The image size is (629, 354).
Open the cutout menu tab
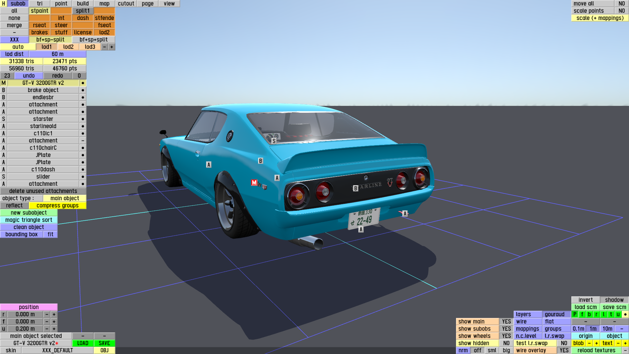126,4
